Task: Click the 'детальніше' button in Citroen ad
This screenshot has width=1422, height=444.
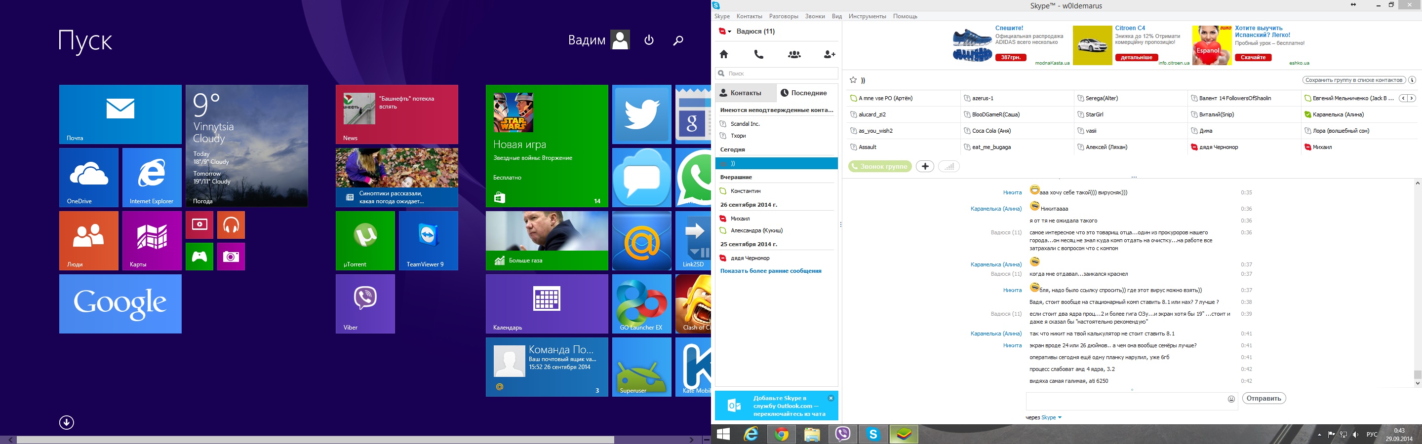Action: tap(1136, 57)
